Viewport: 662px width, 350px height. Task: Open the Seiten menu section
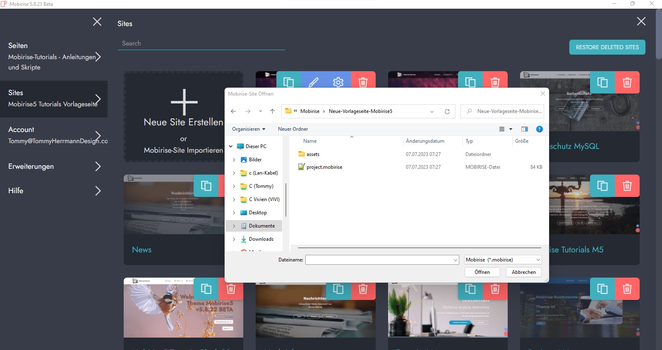pyautogui.click(x=54, y=56)
